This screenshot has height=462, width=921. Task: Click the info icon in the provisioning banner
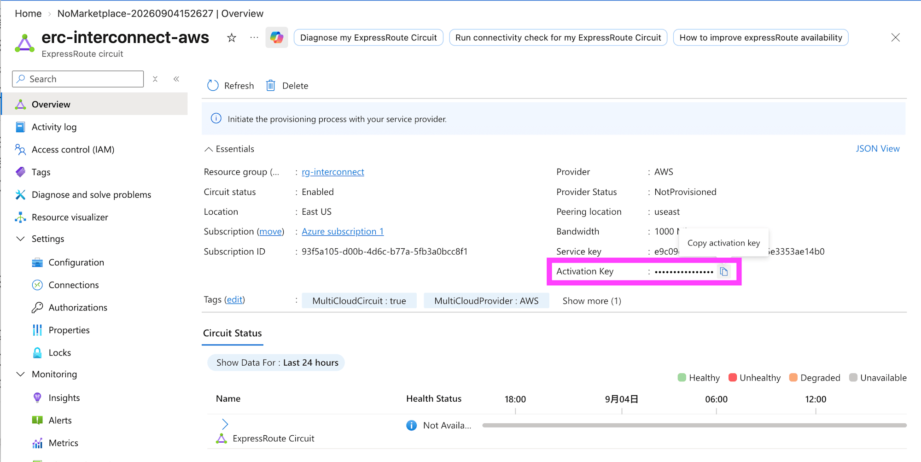[216, 119]
